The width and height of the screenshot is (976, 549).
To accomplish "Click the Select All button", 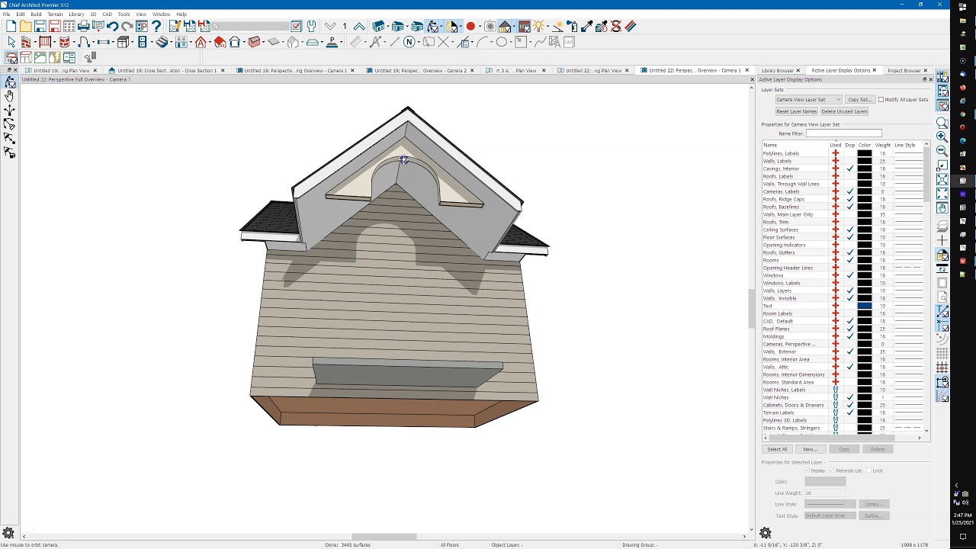I will point(777,449).
